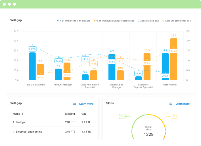Toggle '% of employees with skill gap' legend

pyautogui.click(x=74, y=21)
